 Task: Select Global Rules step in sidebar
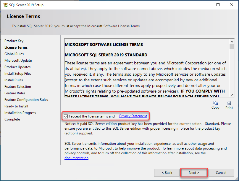point(14,54)
